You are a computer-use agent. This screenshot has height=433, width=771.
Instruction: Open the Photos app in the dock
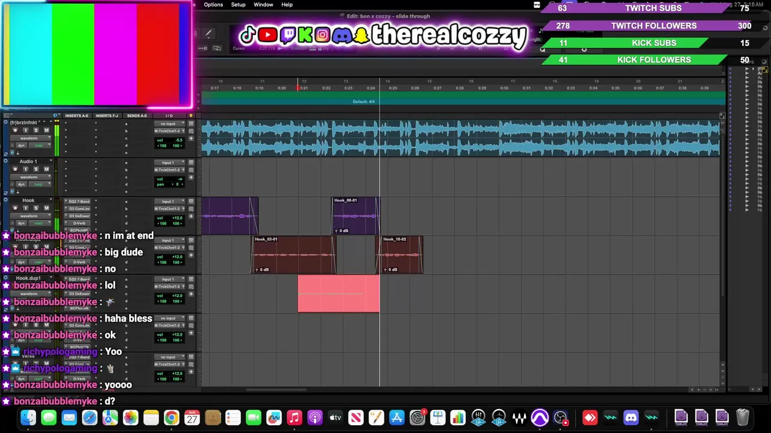pos(131,417)
